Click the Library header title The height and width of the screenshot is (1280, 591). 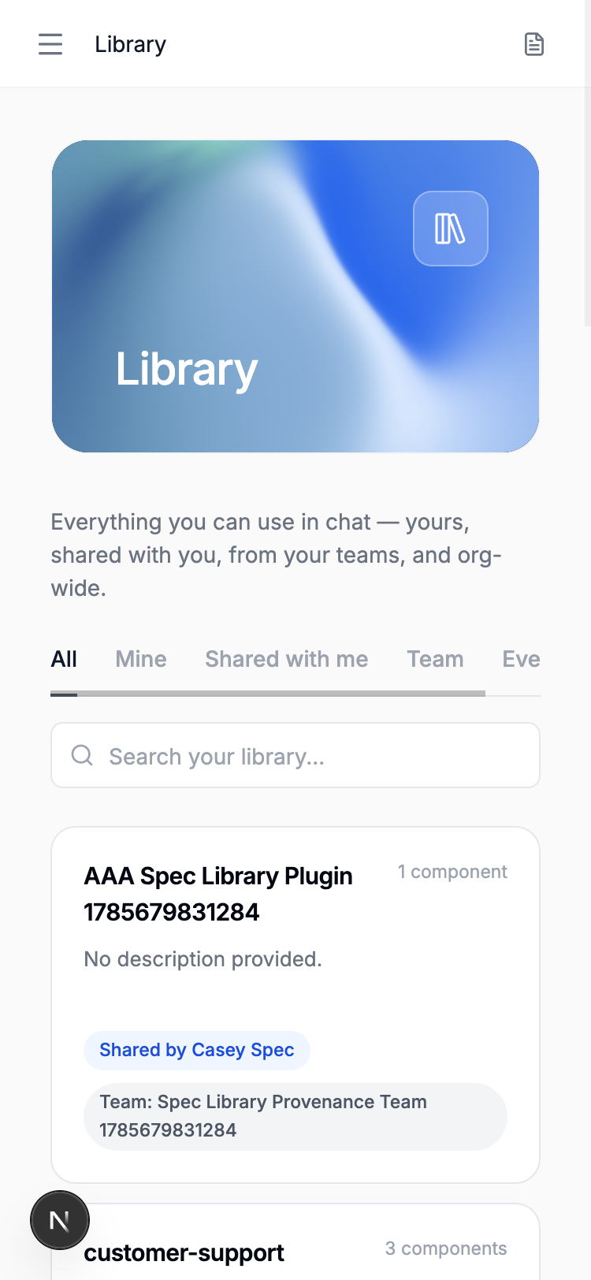pos(131,44)
